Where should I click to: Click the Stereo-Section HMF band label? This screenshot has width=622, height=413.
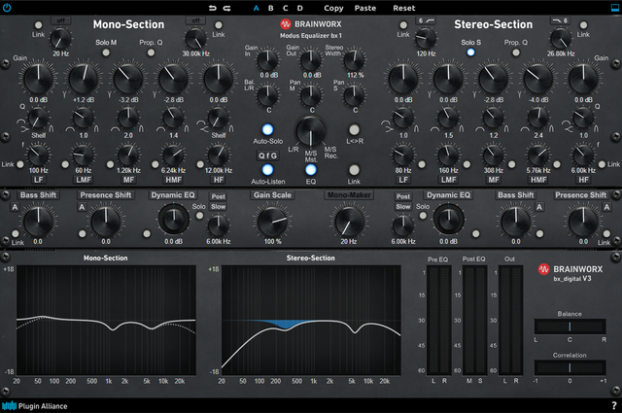538,180
